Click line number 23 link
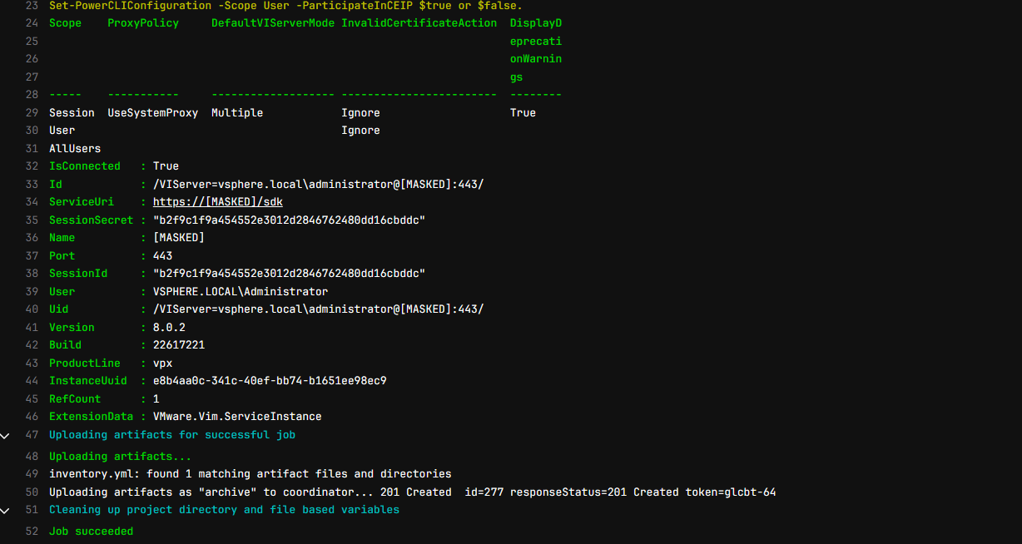Screen dimensions: 1022x544 (x=32, y=5)
